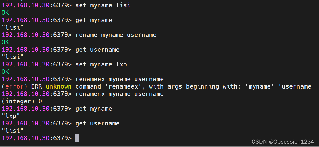Click the 'rename myname username' command
The image size is (319, 147).
tap(116, 35)
